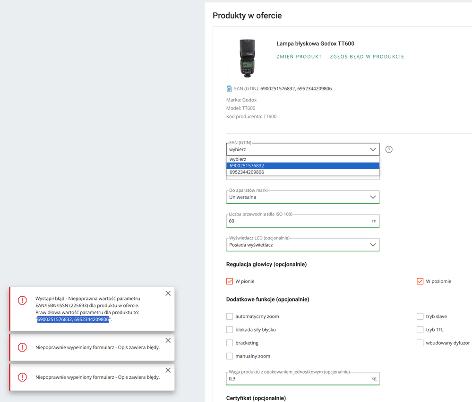Click the 'Marka: Godox' text

point(241,100)
